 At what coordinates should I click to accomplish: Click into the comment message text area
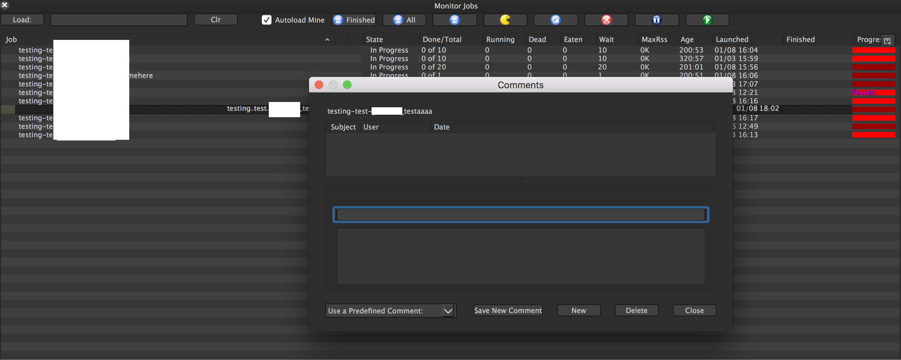[521, 256]
